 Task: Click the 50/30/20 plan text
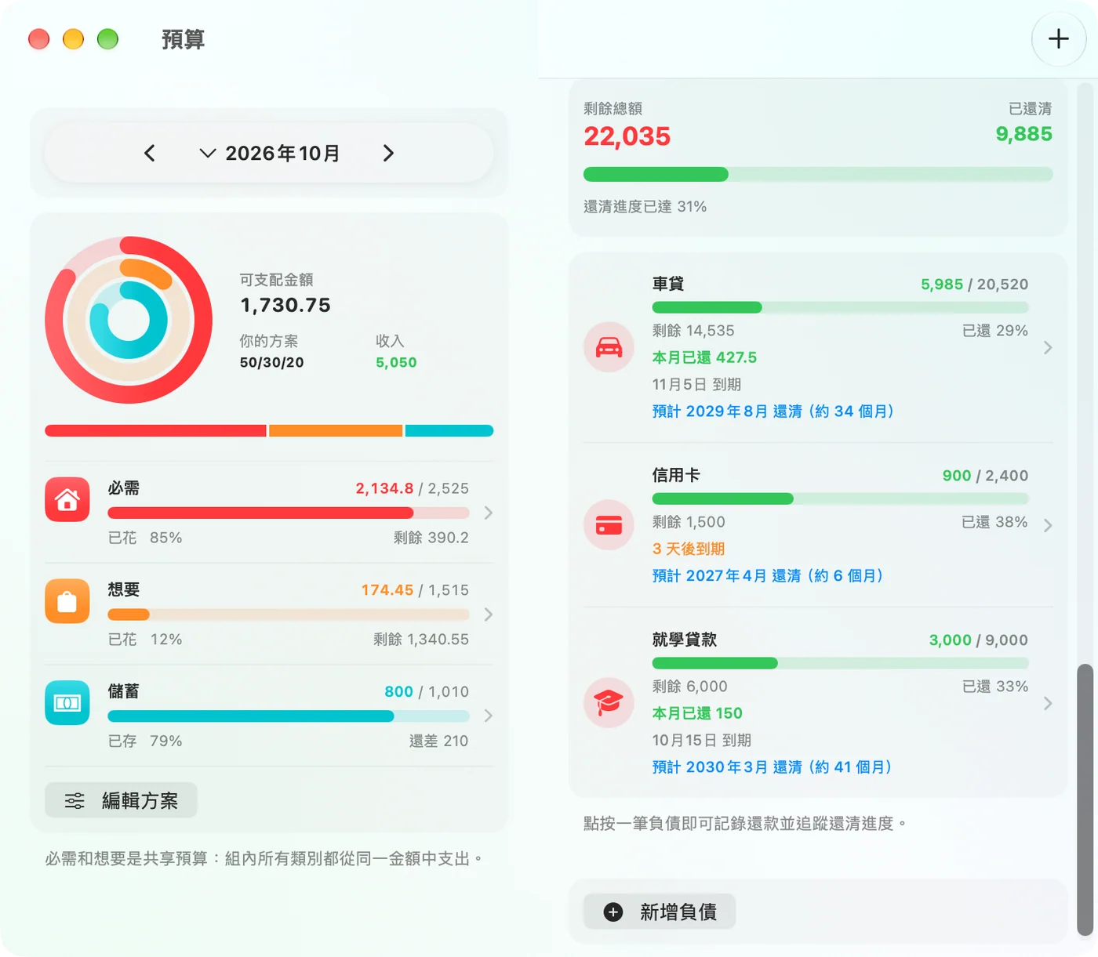coord(271,362)
